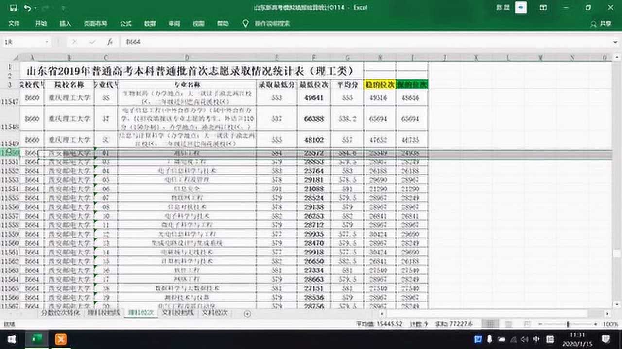Image resolution: width=622 pixels, height=349 pixels.
Task: Switch to the 插入 ribbon tab
Action: click(65, 23)
